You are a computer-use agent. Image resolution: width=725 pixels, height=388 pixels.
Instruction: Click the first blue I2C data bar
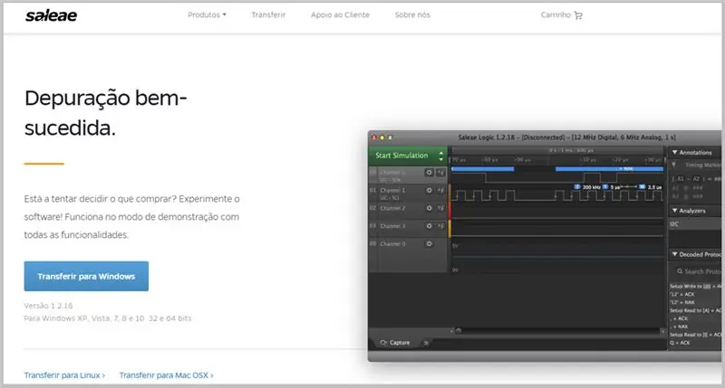click(x=482, y=169)
